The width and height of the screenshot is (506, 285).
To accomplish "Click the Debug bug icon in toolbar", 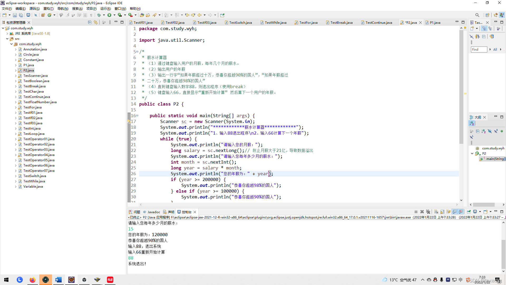I will pyautogui.click(x=99, y=15).
